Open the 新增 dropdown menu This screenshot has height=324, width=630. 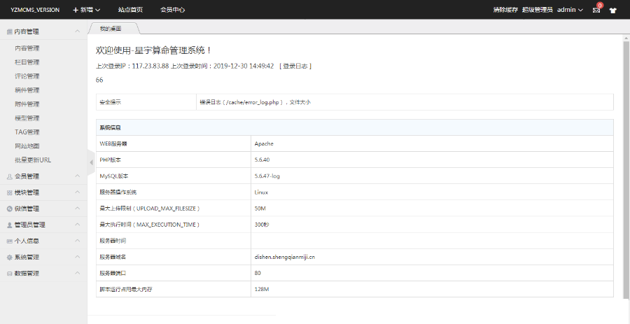click(87, 10)
